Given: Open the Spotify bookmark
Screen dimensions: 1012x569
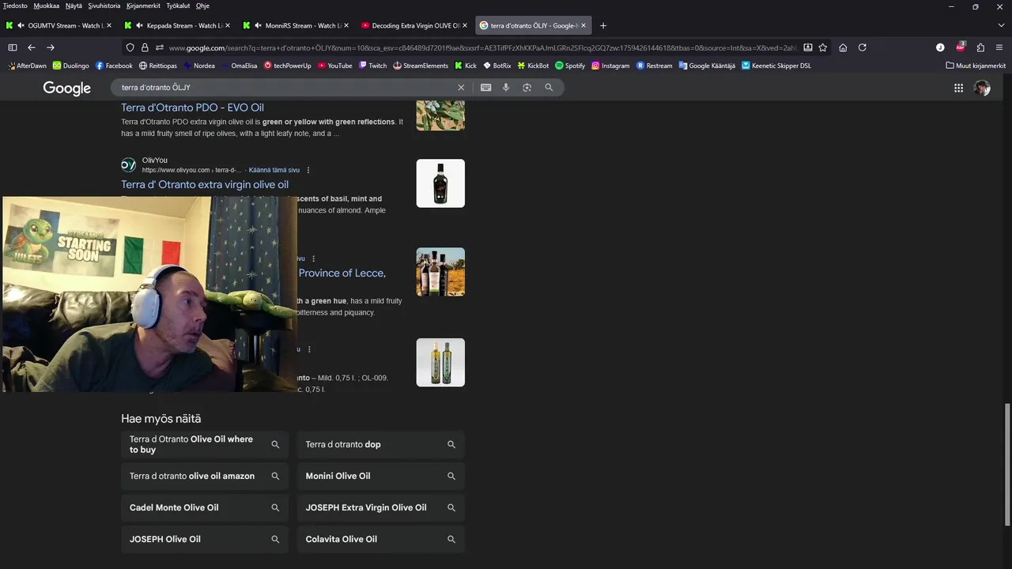Looking at the screenshot, I should coord(570,66).
